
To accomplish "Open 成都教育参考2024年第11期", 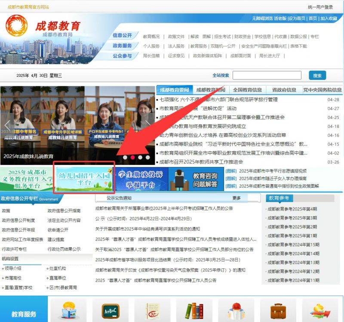I will (293, 280).
